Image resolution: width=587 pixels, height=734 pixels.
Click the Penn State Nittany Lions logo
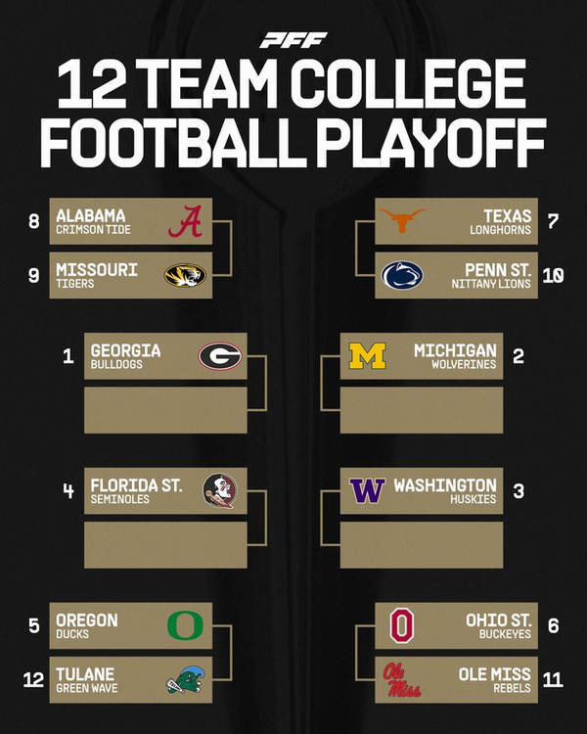coord(402,276)
